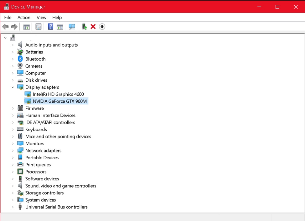Open the File menu
305x221 pixels.
coord(8,18)
